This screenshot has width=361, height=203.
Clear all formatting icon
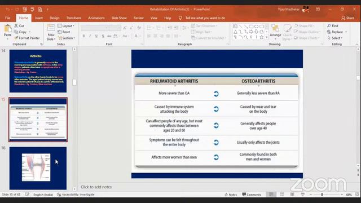click(x=139, y=28)
